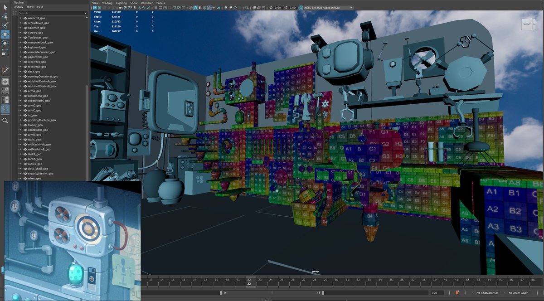Image resolution: width=544 pixels, height=301 pixels.
Task: Click the four-pane layout icon in the Tool Box
Action: [x=6, y=90]
